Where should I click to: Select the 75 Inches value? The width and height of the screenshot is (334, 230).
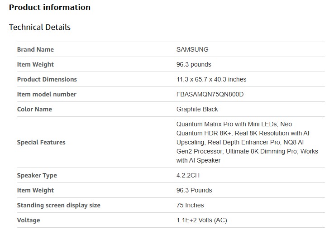[190, 205]
